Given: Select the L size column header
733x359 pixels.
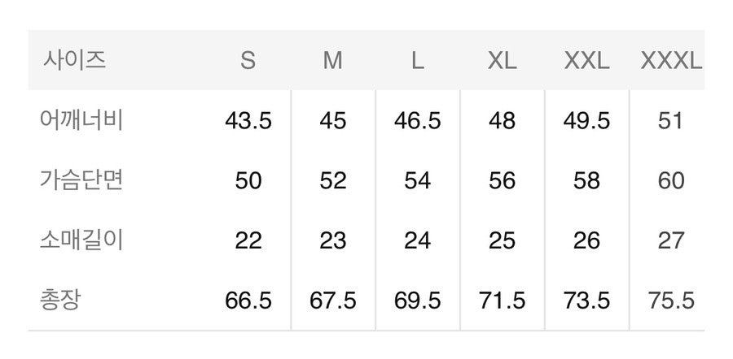Looking at the screenshot, I should [418, 61].
